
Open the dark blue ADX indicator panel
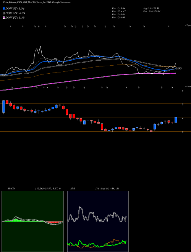pos(98,221)
